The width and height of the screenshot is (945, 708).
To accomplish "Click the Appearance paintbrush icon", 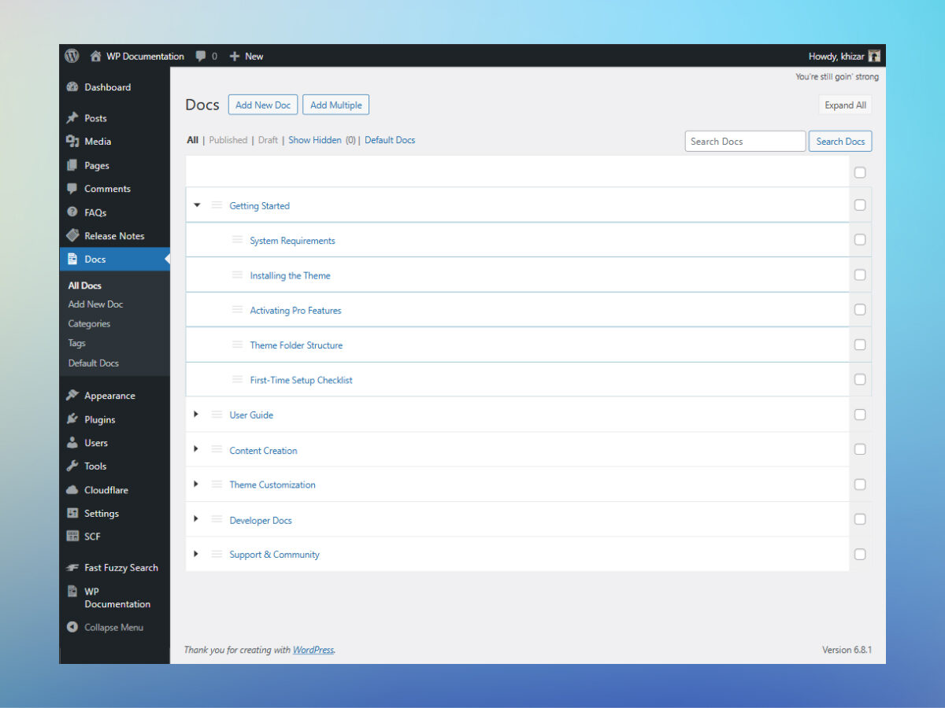I will tap(72, 396).
